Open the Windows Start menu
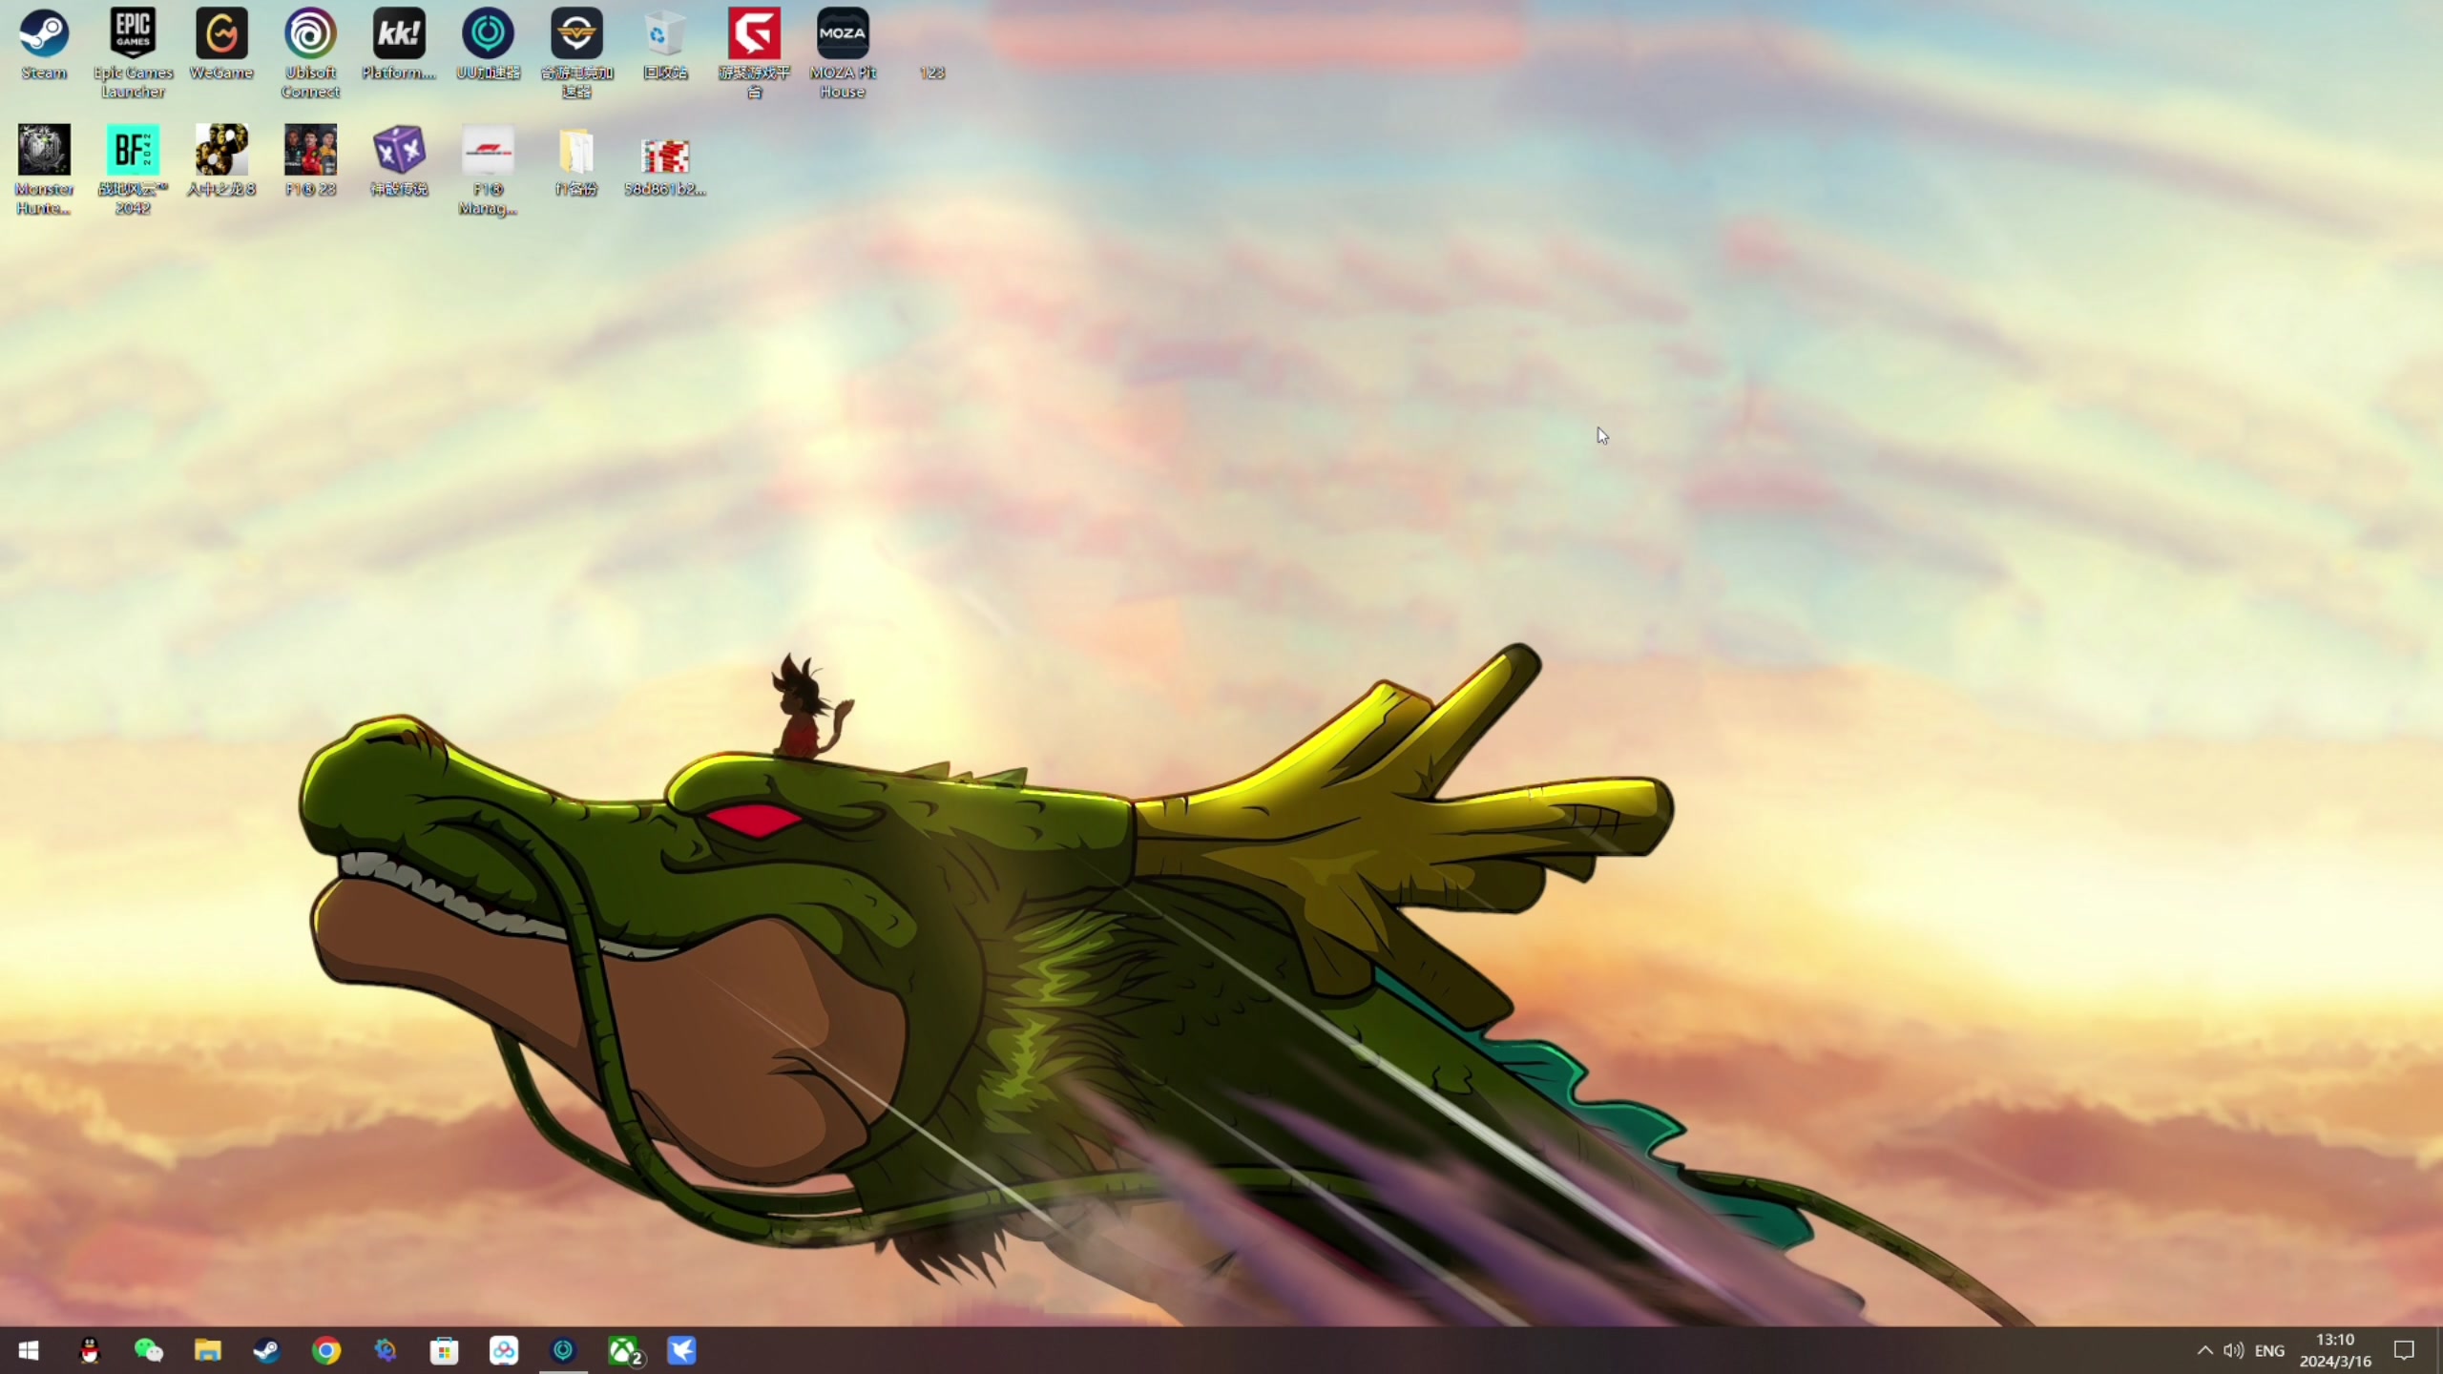Screen dimensions: 2443x1374 29,1350
